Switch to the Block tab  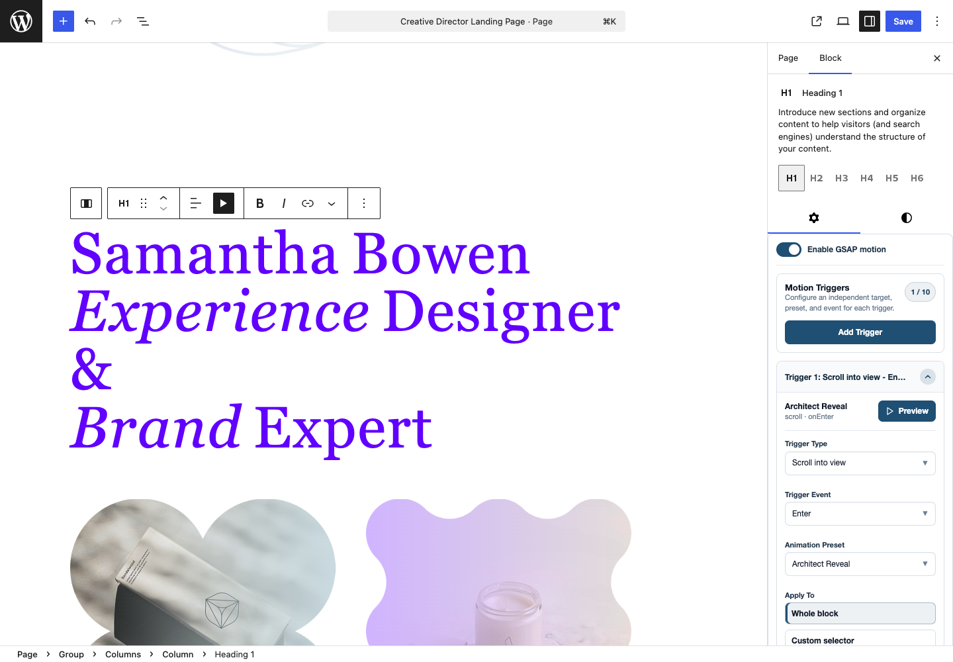pyautogui.click(x=831, y=58)
